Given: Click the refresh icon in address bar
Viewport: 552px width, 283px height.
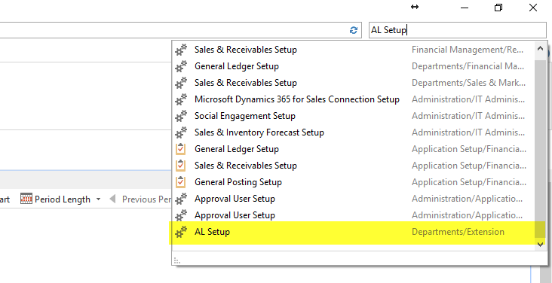Looking at the screenshot, I should point(354,30).
